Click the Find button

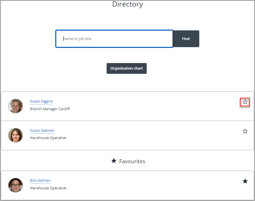(186, 39)
